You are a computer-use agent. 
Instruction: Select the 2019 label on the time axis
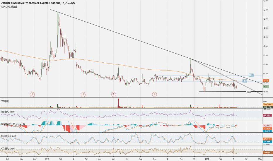(x=207, y=159)
